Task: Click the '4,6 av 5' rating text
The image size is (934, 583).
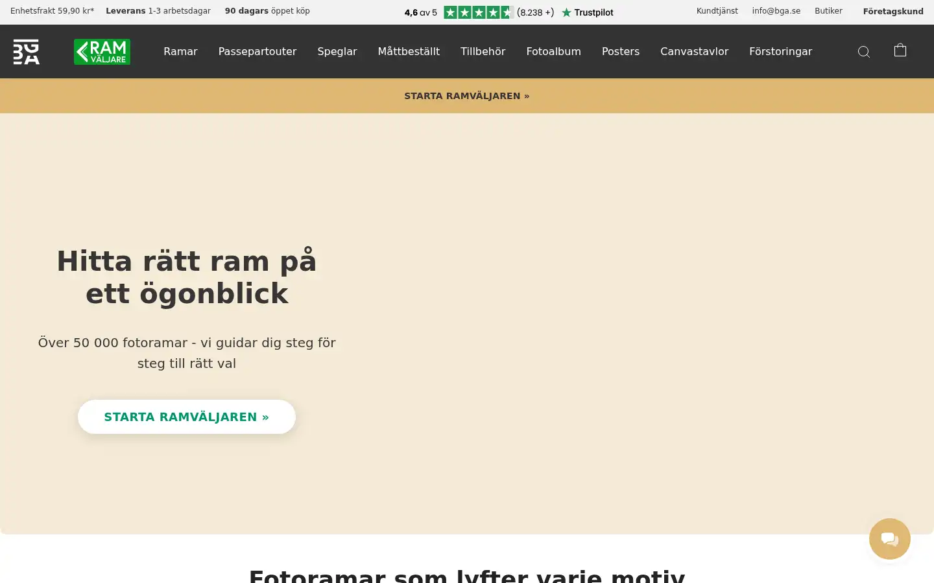Action: (421, 12)
